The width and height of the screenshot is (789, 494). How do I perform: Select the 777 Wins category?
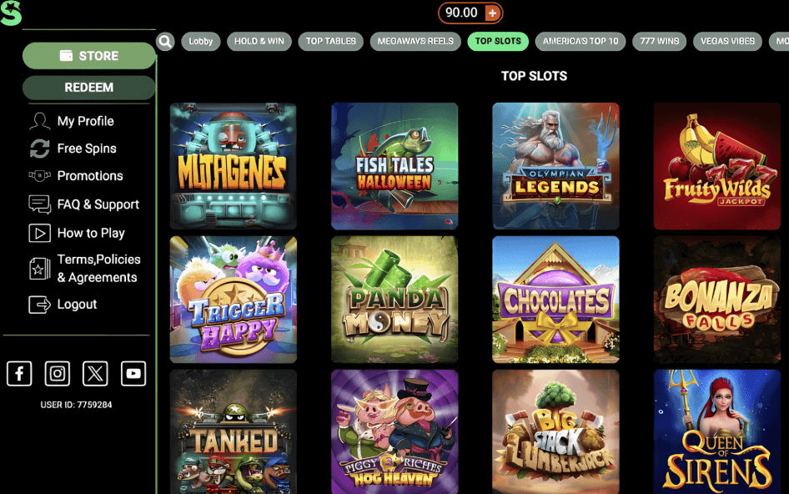[660, 41]
